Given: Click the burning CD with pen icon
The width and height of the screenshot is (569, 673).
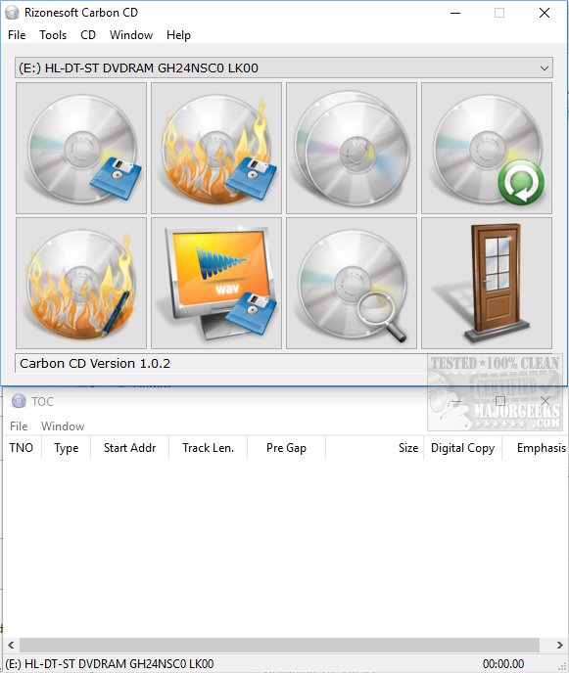Looking at the screenshot, I should click(x=81, y=284).
